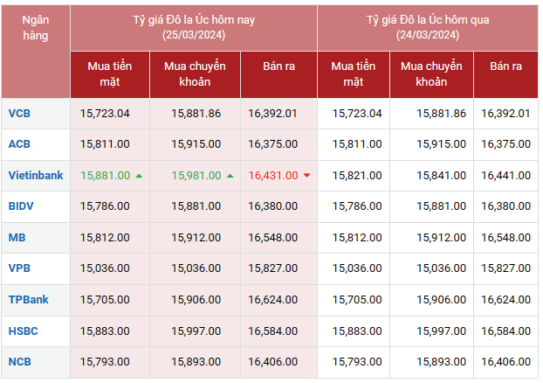This screenshot has height=383, width=543.
Task: Select header 'Tỷ giá Đô la Úc hôm nay'
Action: [x=194, y=27]
